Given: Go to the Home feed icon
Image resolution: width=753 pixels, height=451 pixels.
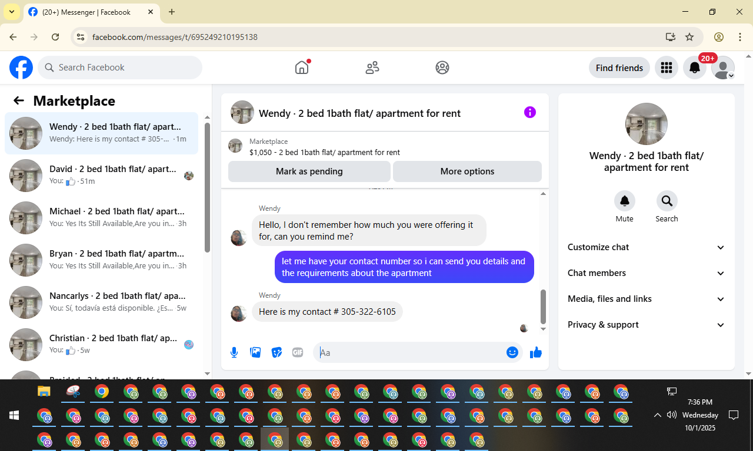Looking at the screenshot, I should pos(302,68).
